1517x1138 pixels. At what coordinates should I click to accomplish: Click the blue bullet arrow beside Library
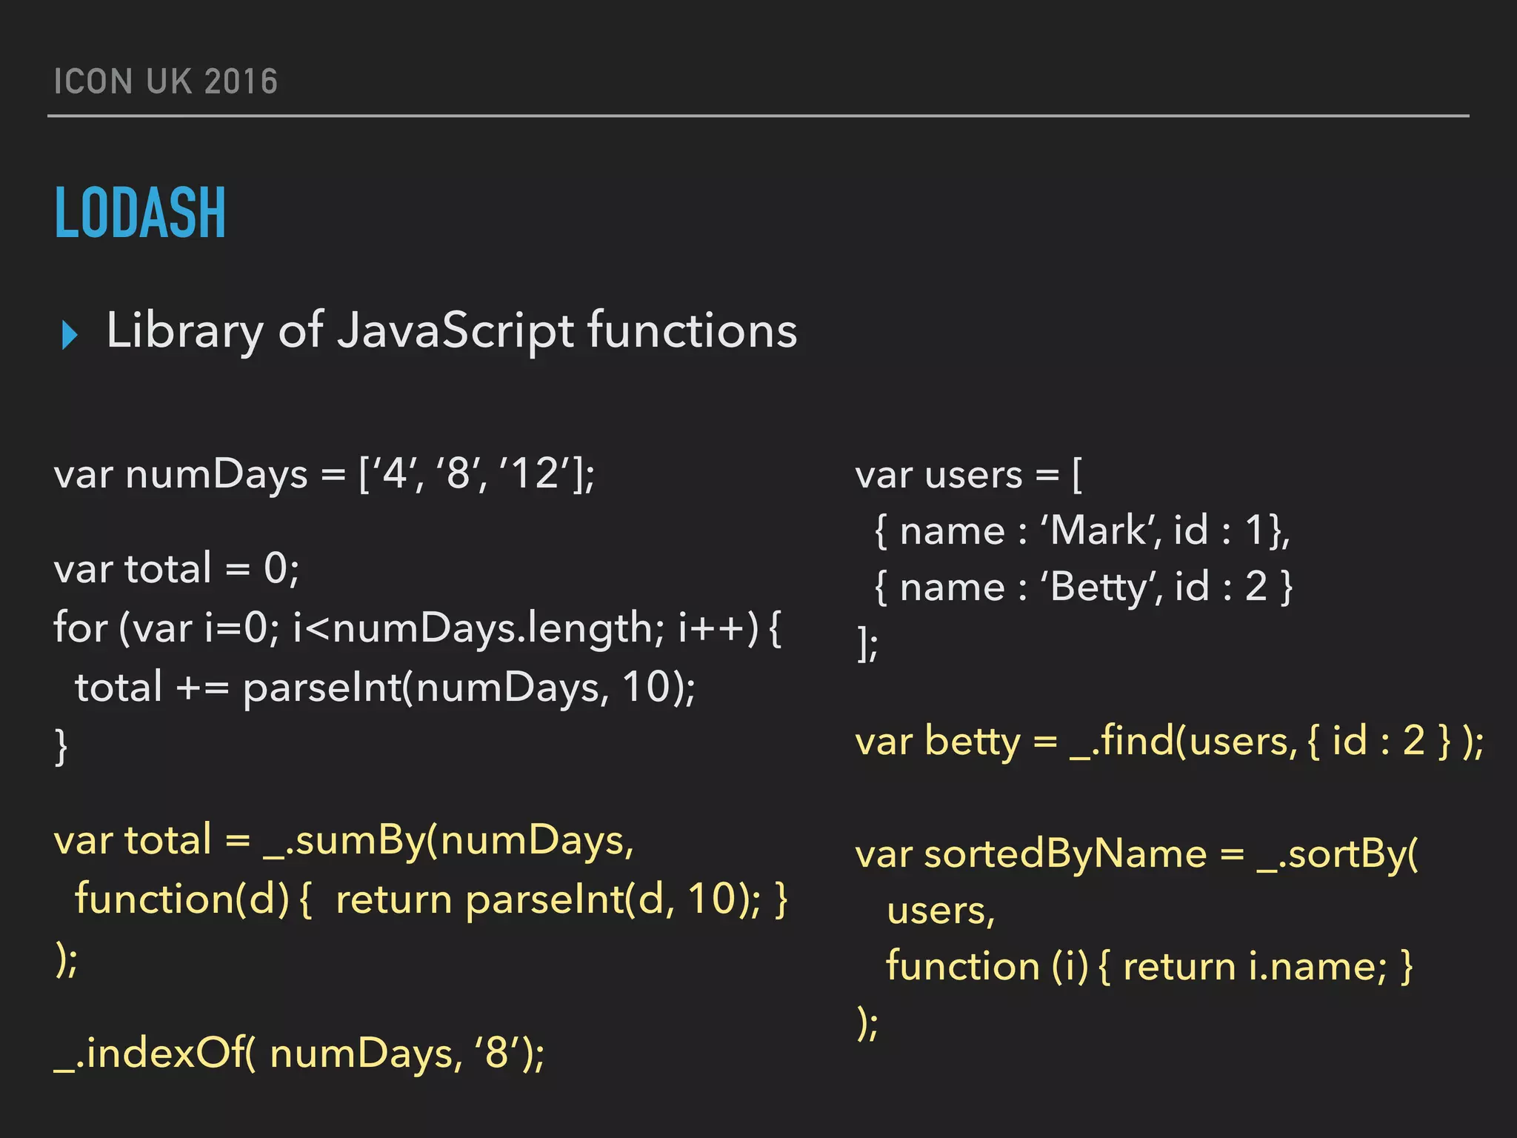point(70,334)
